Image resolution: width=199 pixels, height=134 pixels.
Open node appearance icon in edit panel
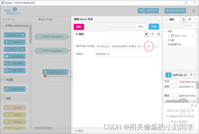click(158, 34)
